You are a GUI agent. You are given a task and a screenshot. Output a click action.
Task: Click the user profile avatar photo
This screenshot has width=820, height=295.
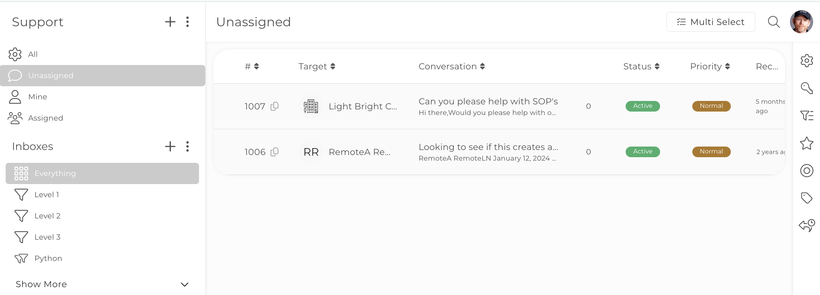(801, 22)
